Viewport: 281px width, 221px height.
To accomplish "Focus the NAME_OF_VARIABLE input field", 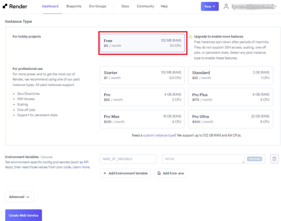I will tap(128, 159).
